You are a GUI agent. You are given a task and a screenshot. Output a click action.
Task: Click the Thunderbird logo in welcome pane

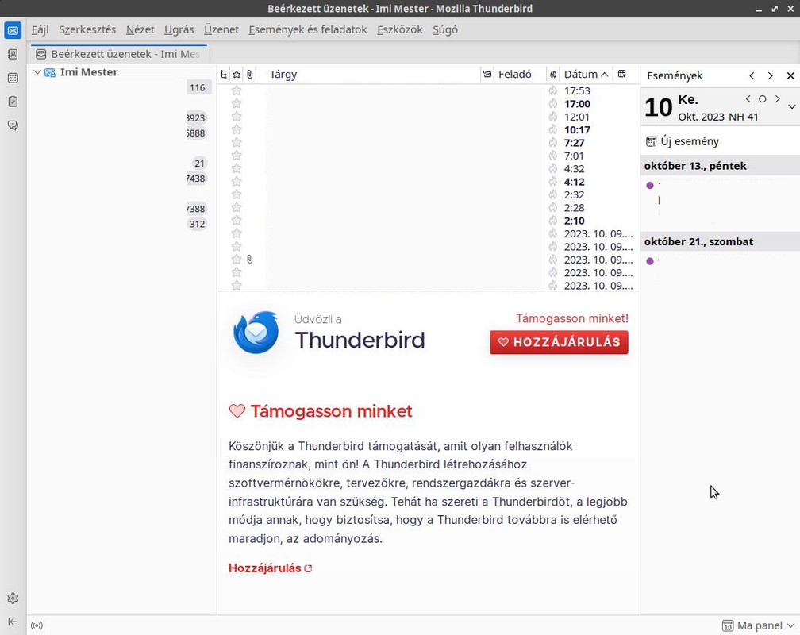256,333
